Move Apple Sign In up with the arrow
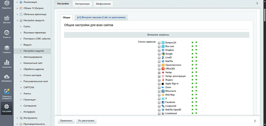This screenshot has width=266, height=126. [192, 83]
